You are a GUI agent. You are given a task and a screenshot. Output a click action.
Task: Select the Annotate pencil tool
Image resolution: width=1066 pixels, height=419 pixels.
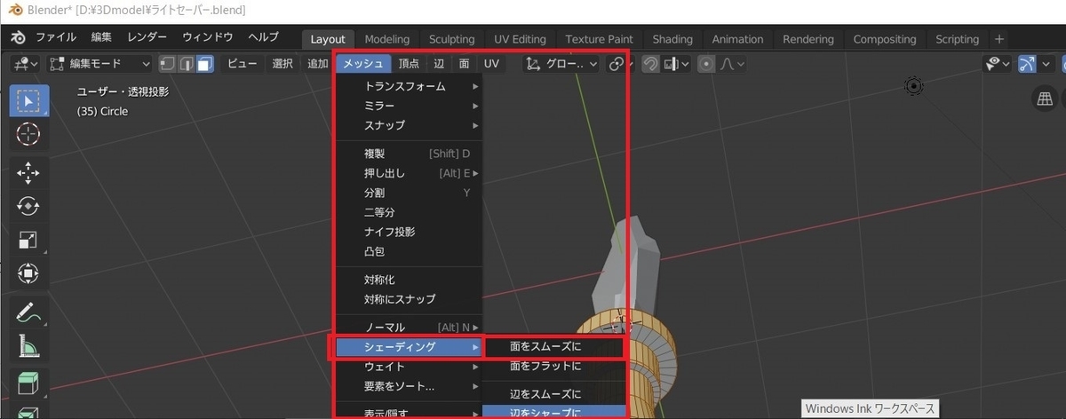tap(28, 312)
